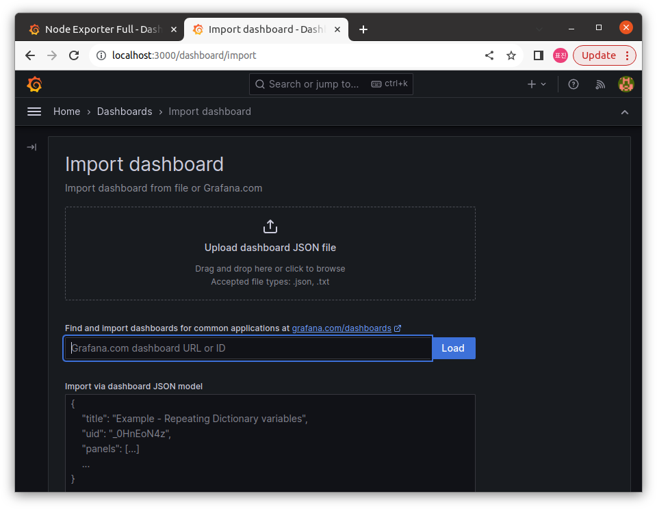Click the ctrl+k keyboard shortcut hint

coord(389,83)
